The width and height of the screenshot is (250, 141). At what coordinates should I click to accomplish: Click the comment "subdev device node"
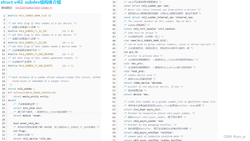pyautogui.click(x=140, y=75)
